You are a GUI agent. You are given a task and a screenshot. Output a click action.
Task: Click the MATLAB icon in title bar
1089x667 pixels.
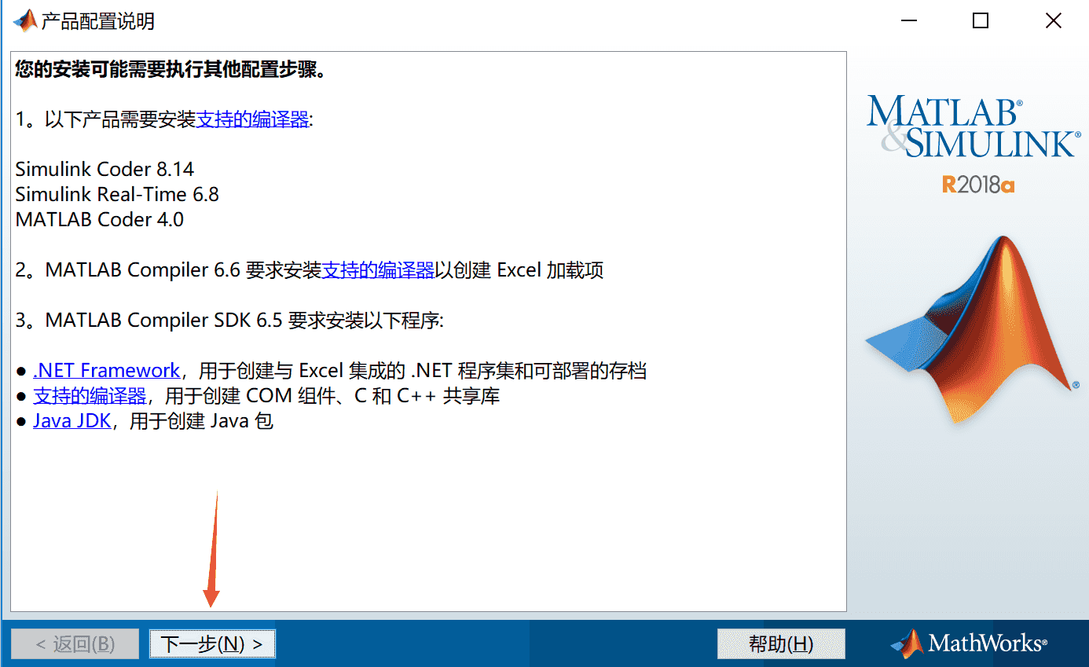[x=24, y=20]
